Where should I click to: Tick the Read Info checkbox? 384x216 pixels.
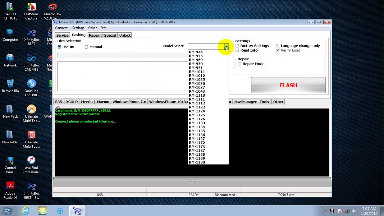237,50
